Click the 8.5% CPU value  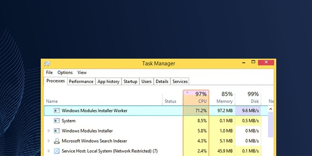click(202, 121)
